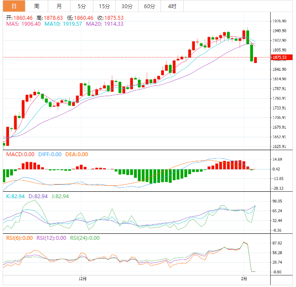Click the DEA value label

(x=77, y=154)
